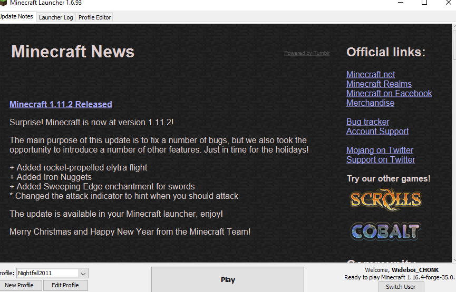The width and height of the screenshot is (456, 292).
Task: Open the Mojang on Twitter link
Action: click(x=380, y=150)
